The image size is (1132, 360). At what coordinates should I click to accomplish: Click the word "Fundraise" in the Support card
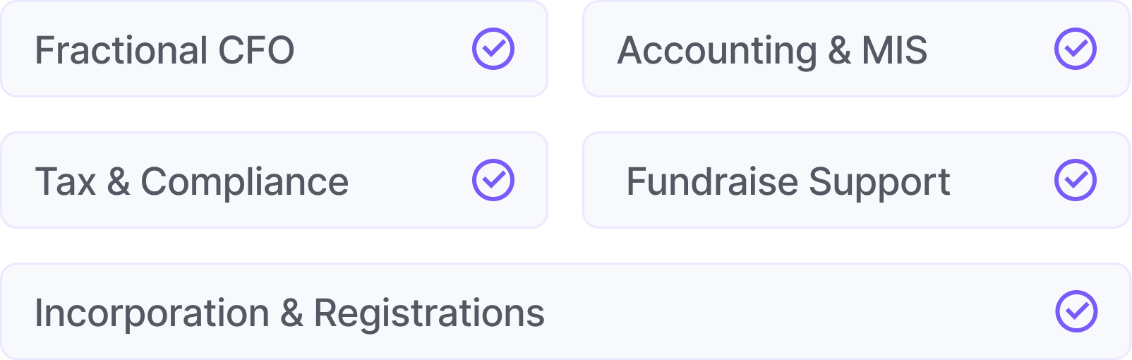(x=712, y=181)
